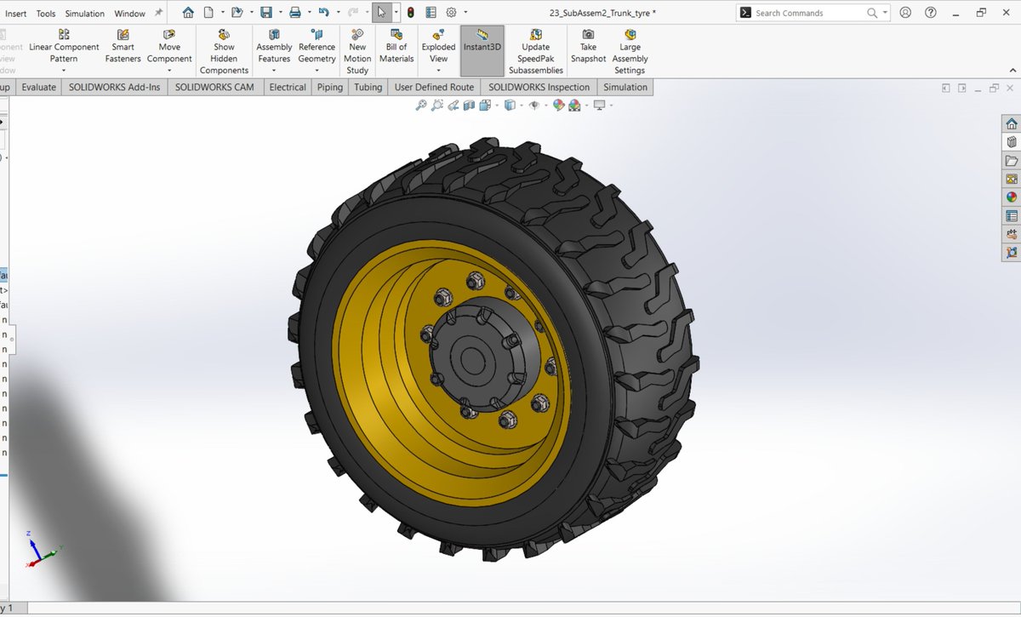Screen dimensions: 1021x617
Task: Open Appearances color ball in task pane
Action: click(1012, 197)
